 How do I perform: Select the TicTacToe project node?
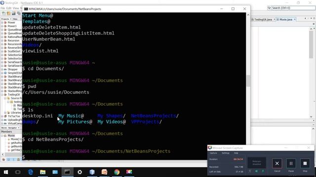click(x=14, y=116)
